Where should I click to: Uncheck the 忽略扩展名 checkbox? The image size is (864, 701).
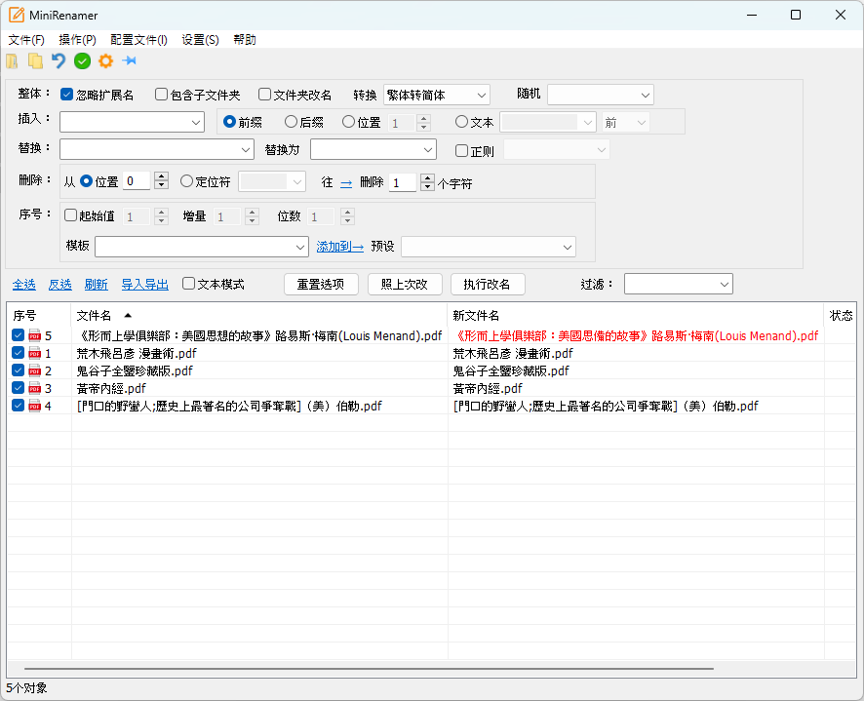coord(67,95)
